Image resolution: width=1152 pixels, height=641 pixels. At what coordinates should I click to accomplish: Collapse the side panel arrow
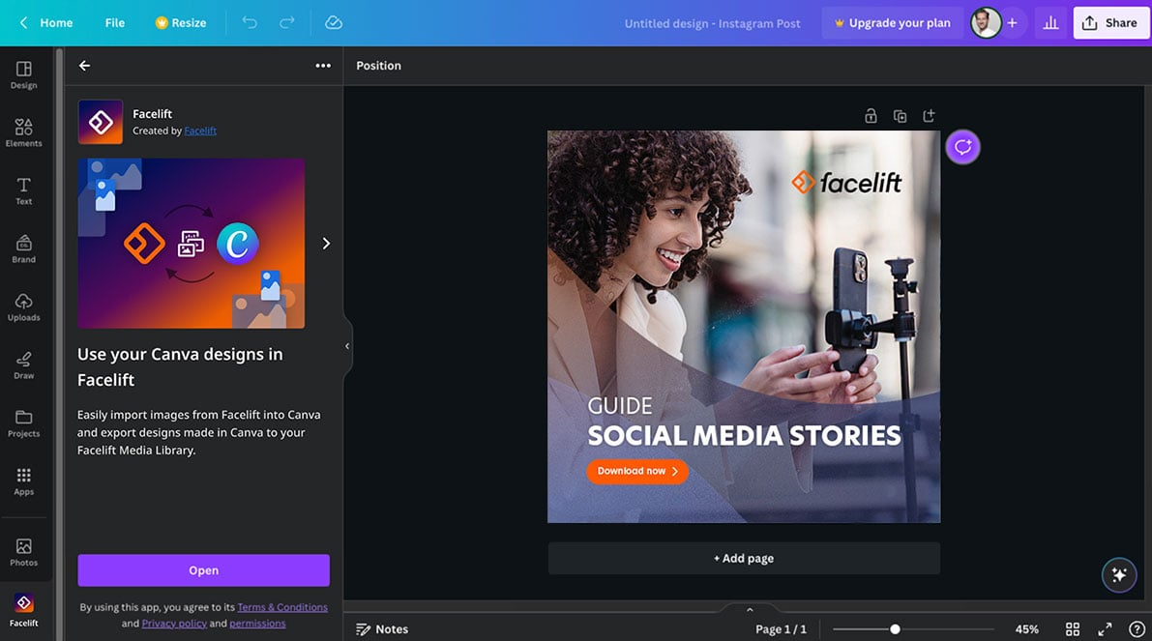(x=346, y=345)
